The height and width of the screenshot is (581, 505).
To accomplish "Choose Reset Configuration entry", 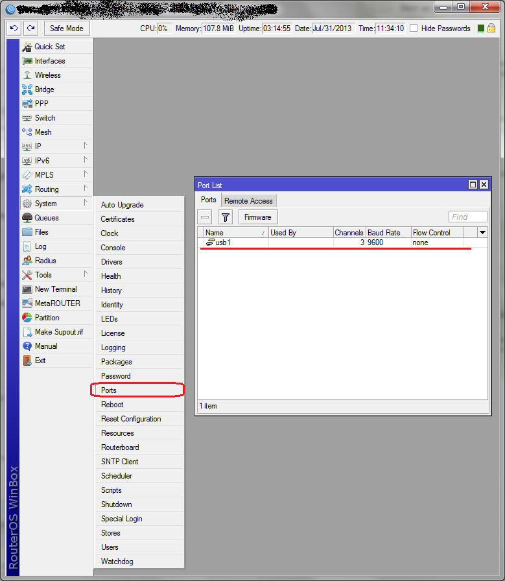I will (139, 419).
